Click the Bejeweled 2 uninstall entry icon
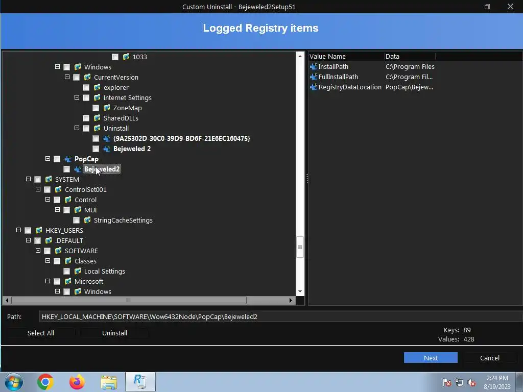The height and width of the screenshot is (392, 523). [107, 149]
